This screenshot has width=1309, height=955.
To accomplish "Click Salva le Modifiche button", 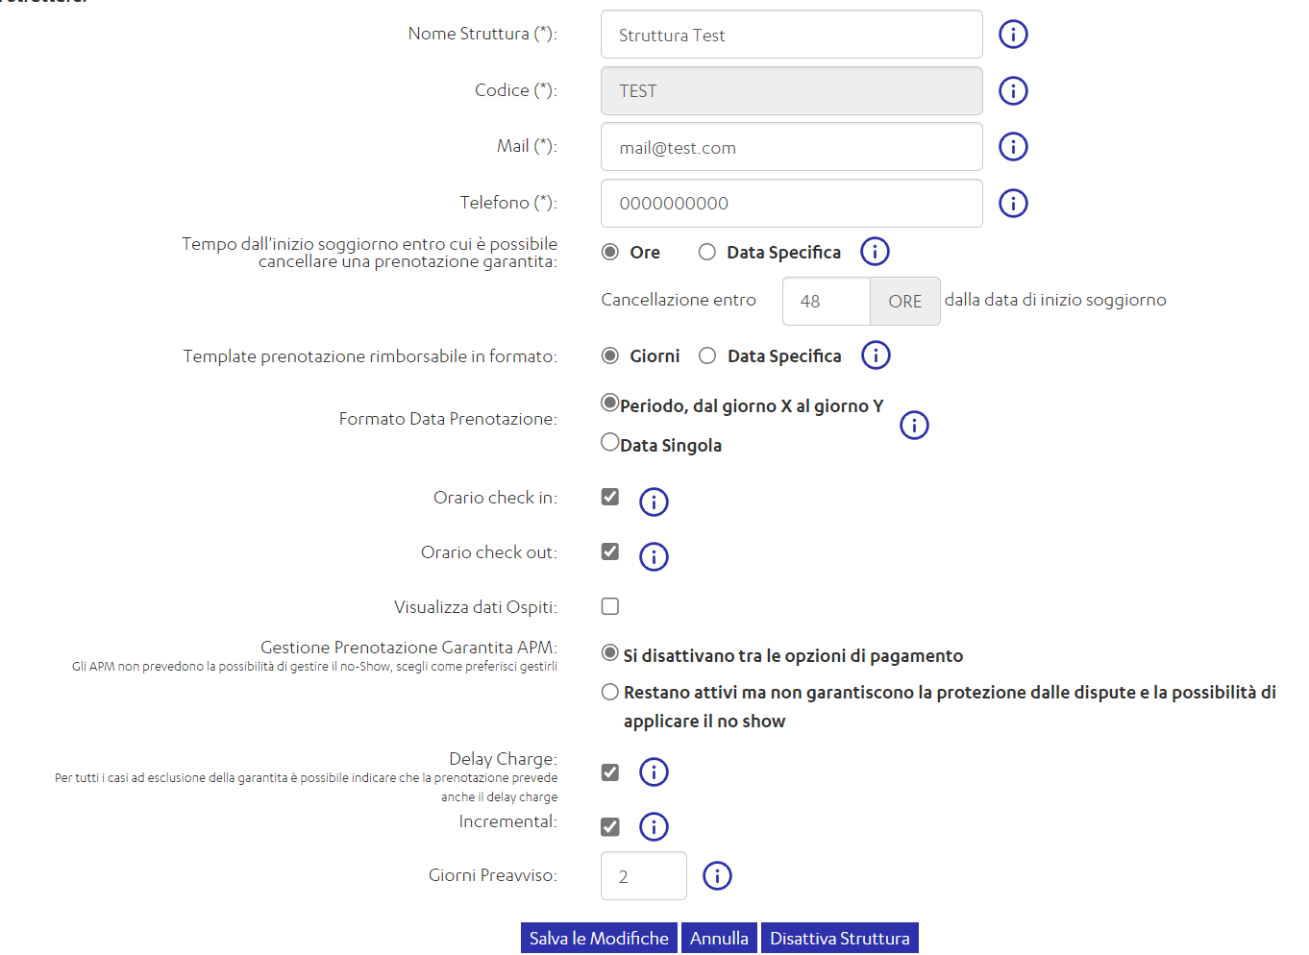I will click(599, 938).
